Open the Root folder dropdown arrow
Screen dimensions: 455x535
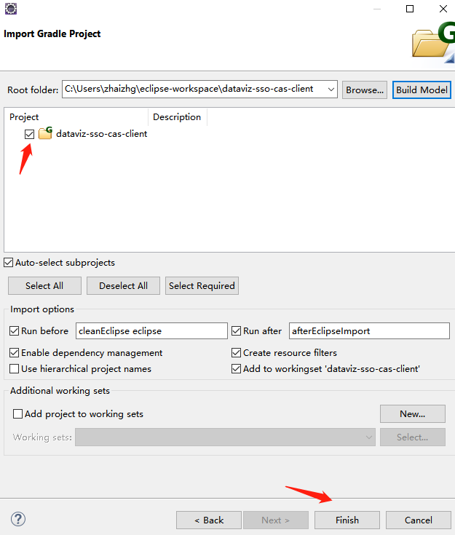click(x=331, y=90)
